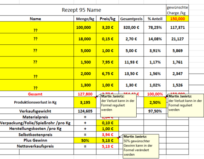This screenshot has height=159, width=204.
Task: Click the total quantity cell 127,800
Action: point(85,94)
